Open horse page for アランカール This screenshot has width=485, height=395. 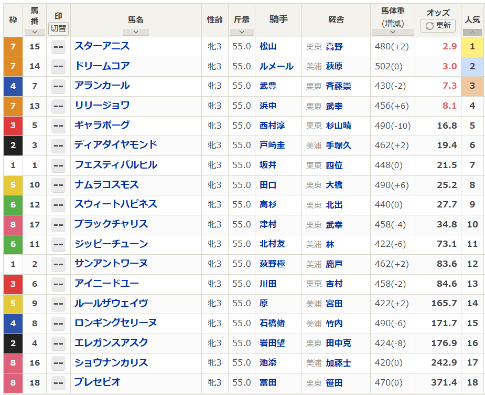point(102,86)
